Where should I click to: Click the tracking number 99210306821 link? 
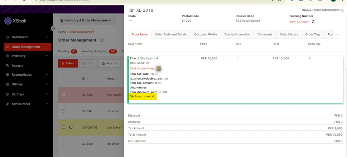click(x=300, y=22)
